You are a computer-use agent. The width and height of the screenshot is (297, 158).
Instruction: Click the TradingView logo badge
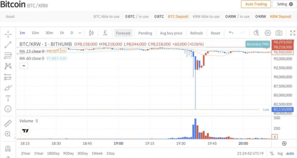click(x=25, y=131)
